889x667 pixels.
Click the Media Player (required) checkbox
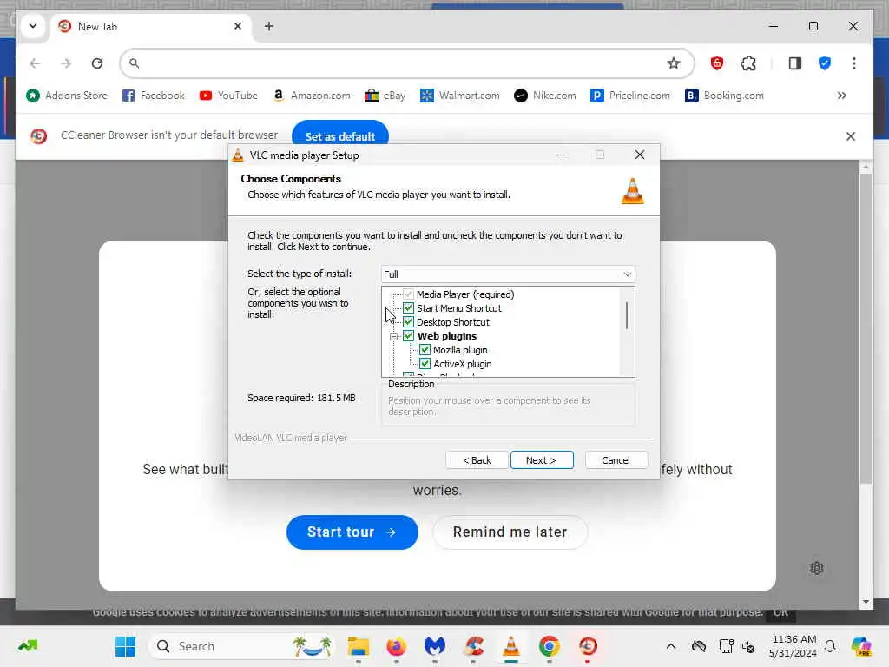point(408,294)
